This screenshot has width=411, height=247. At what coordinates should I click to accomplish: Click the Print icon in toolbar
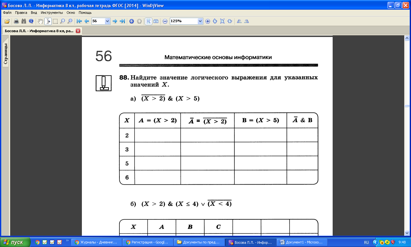[x=16, y=21]
